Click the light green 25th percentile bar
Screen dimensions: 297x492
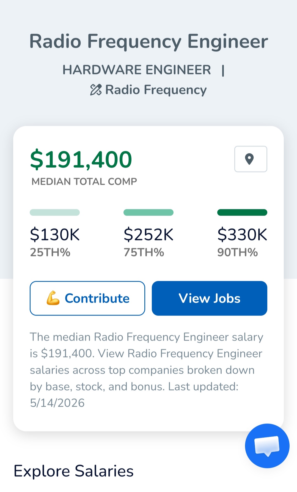55,212
